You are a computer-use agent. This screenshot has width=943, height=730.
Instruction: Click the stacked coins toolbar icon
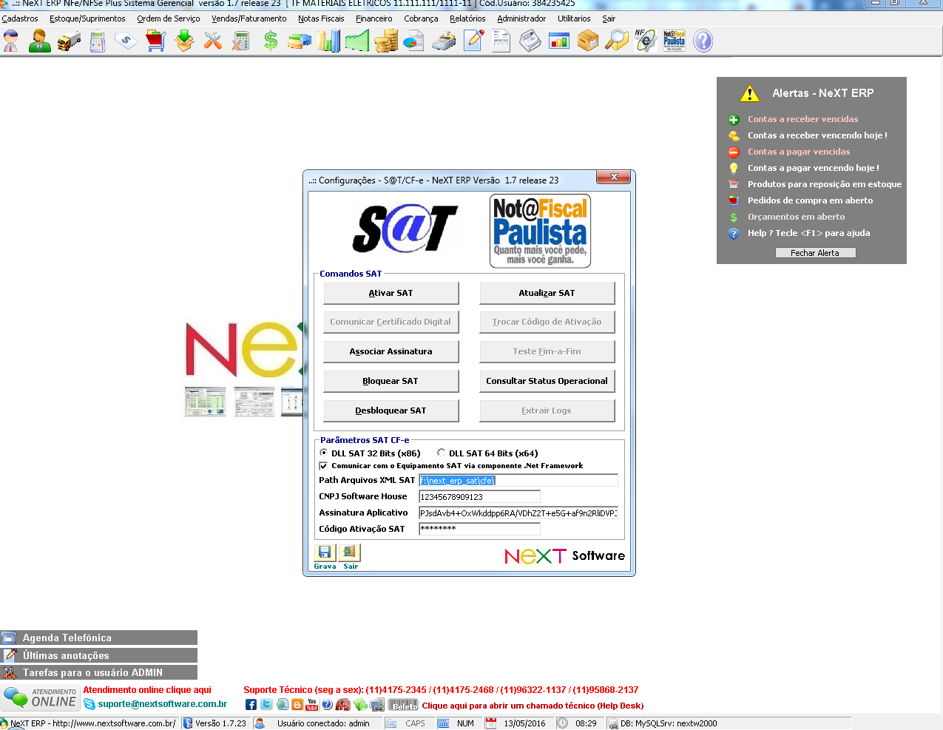tap(385, 41)
